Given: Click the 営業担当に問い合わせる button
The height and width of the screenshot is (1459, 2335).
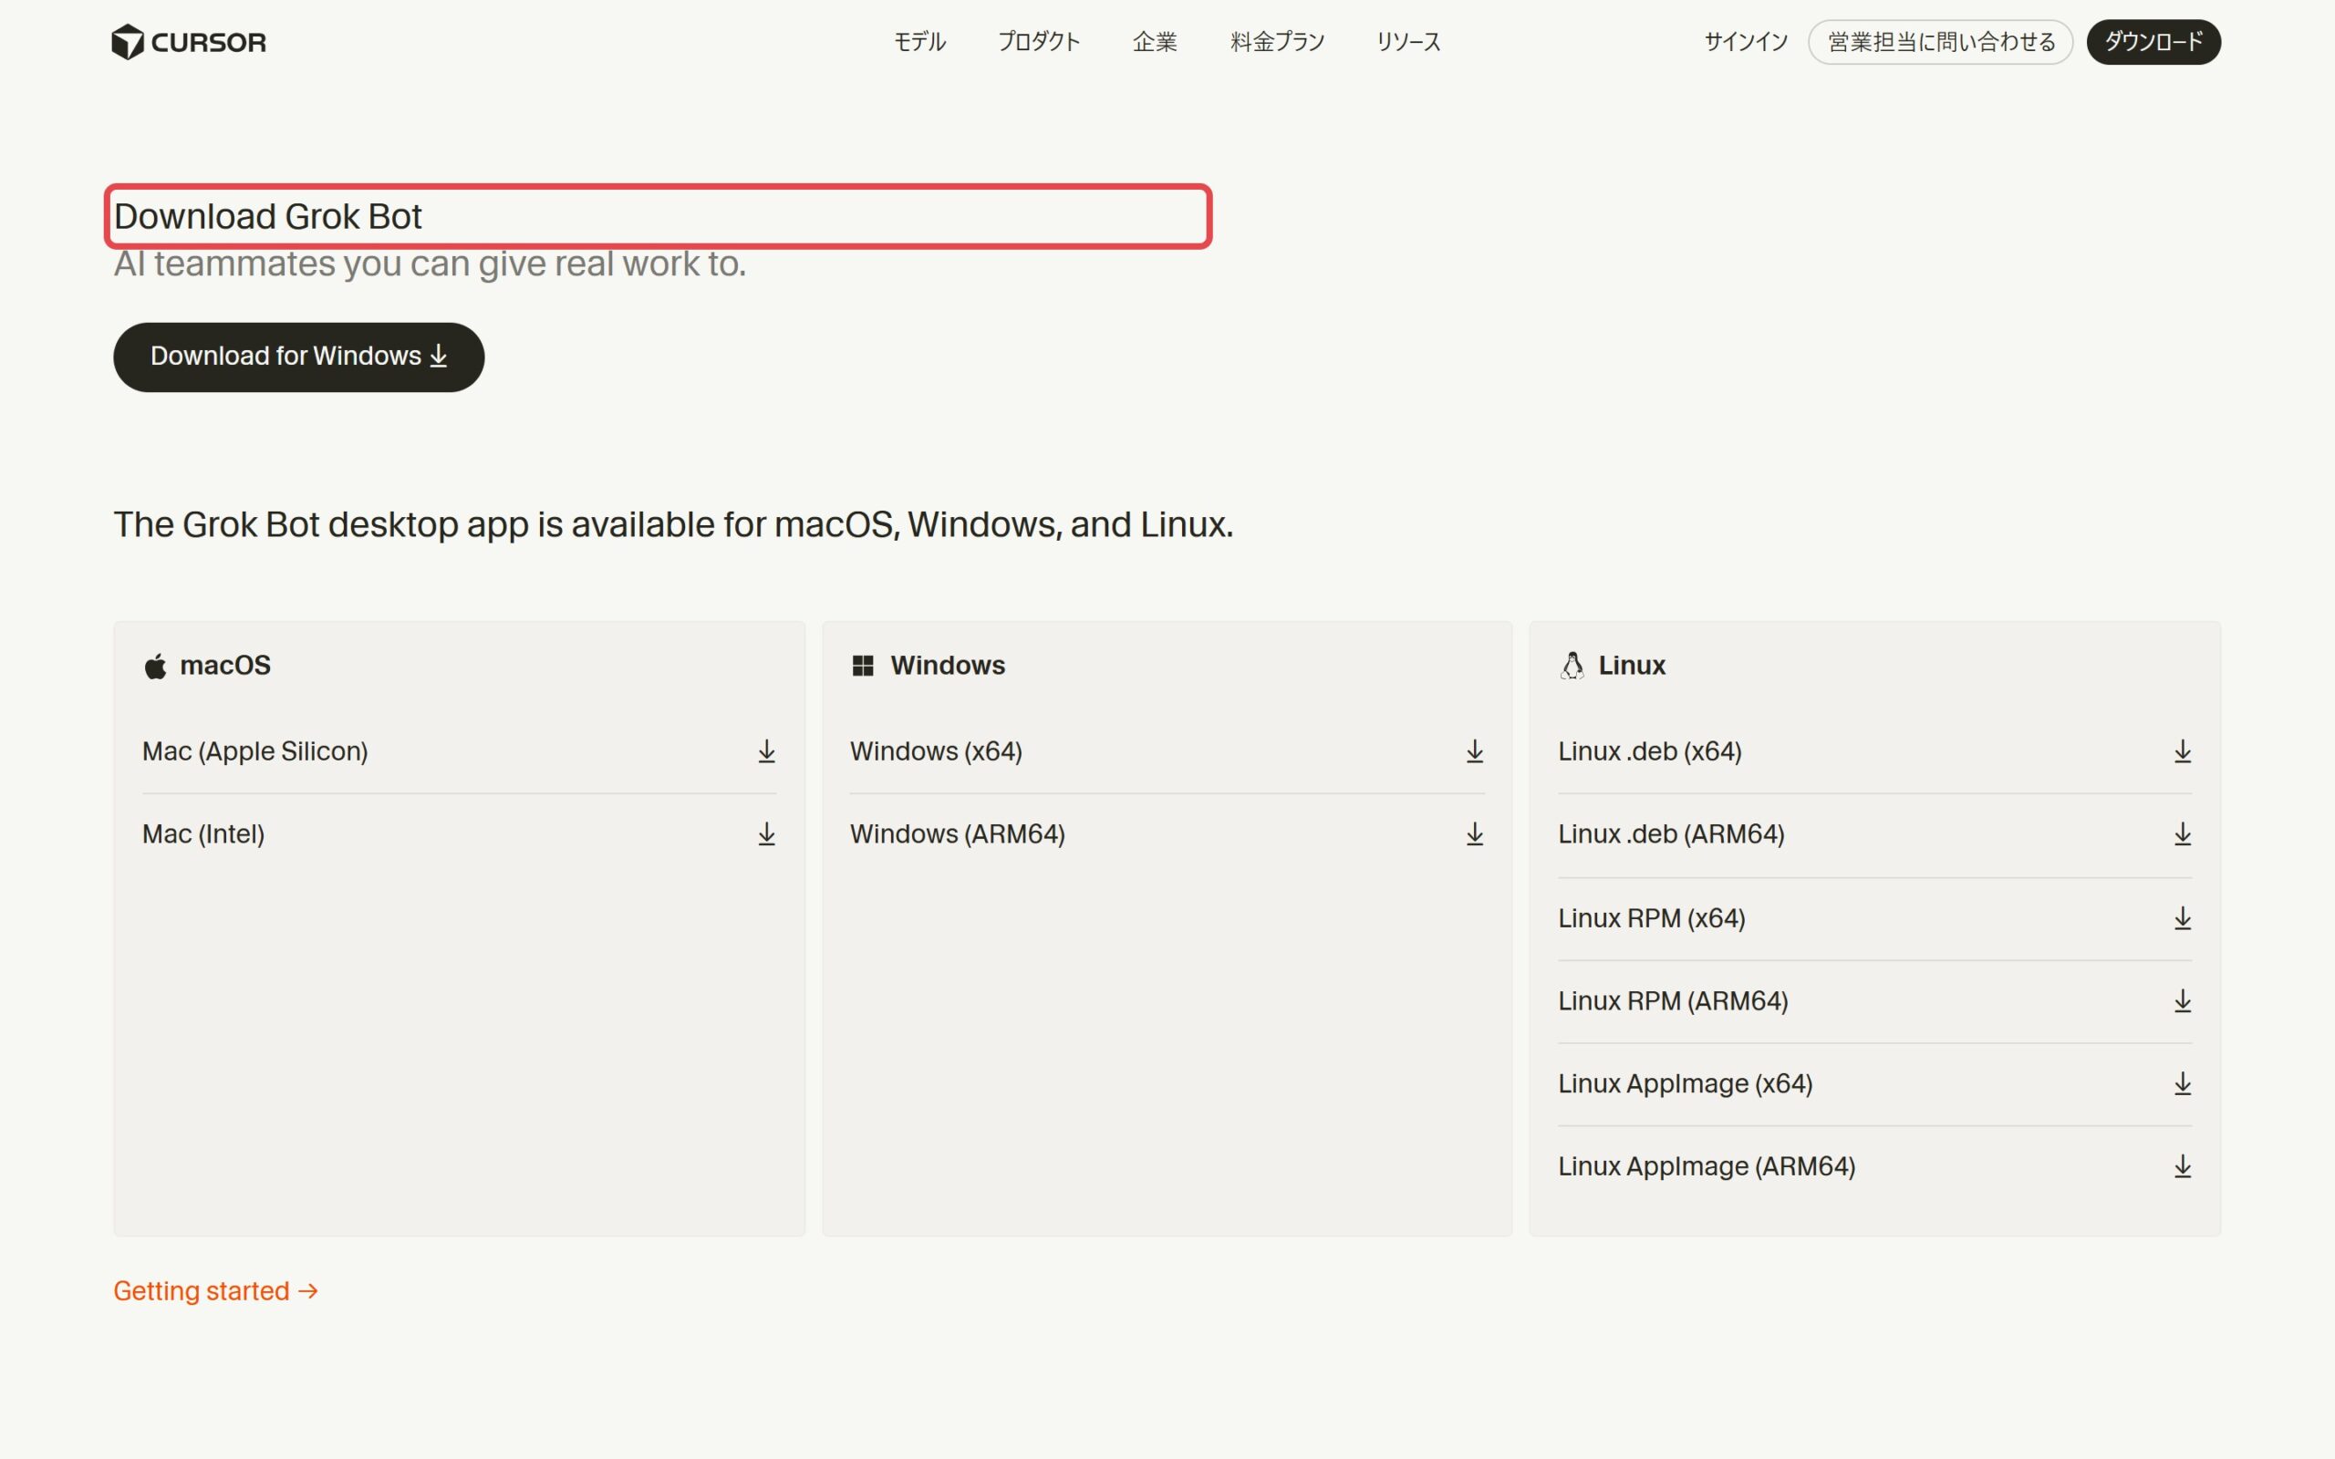Looking at the screenshot, I should coord(1940,42).
